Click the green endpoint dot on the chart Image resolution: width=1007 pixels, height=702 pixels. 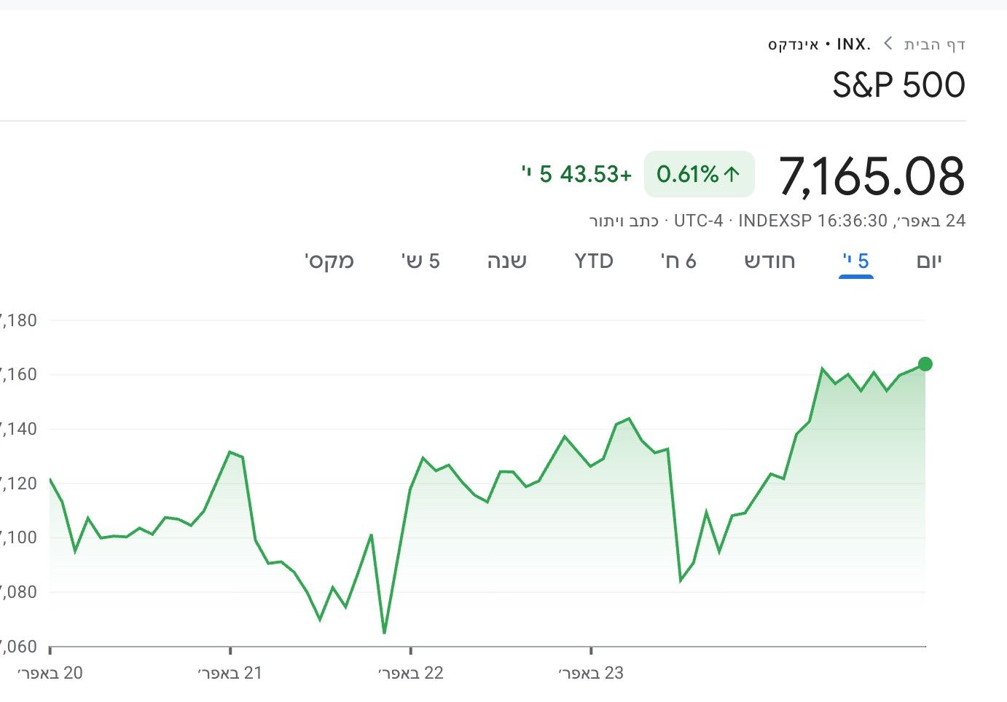point(925,364)
